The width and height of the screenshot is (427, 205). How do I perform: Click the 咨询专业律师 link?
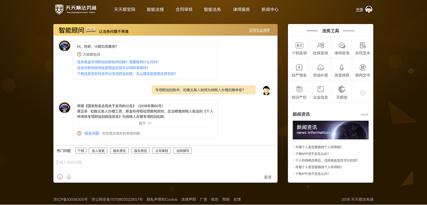[x=259, y=30]
